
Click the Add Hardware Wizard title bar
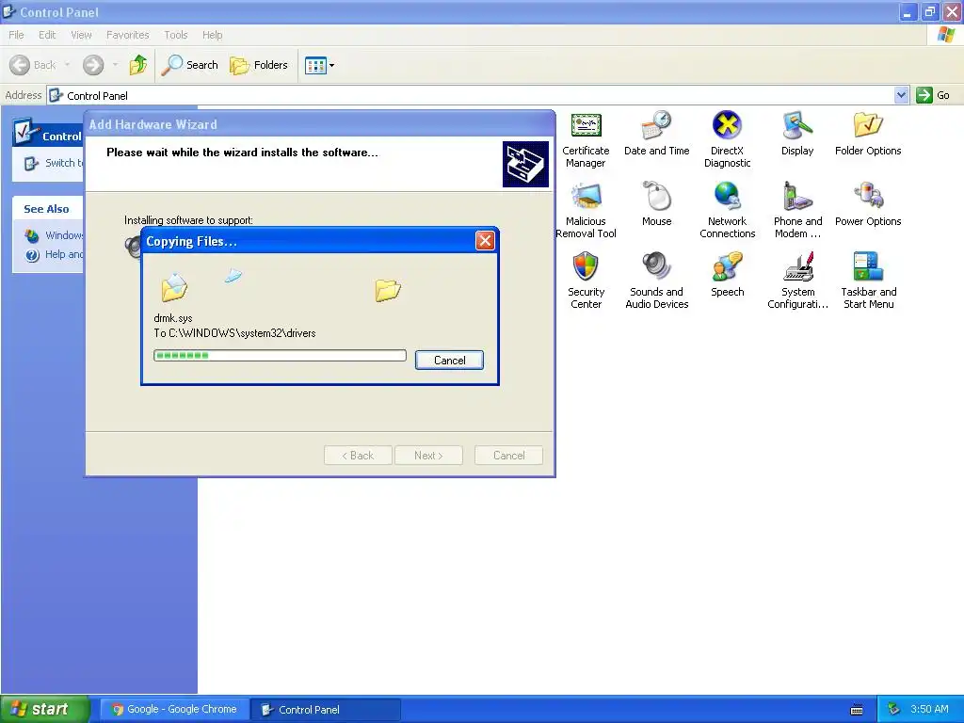coord(320,124)
